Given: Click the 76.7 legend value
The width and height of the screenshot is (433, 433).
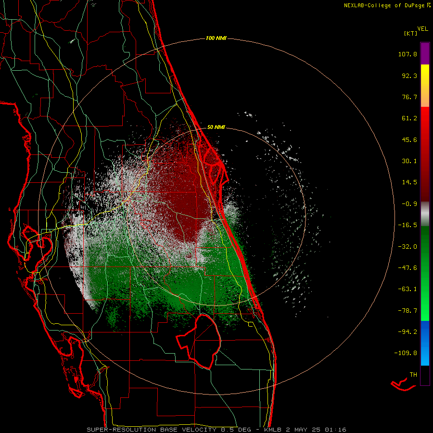Looking at the screenshot, I should click(x=409, y=97).
